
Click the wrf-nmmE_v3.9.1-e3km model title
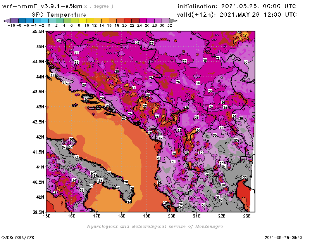tap(42, 6)
